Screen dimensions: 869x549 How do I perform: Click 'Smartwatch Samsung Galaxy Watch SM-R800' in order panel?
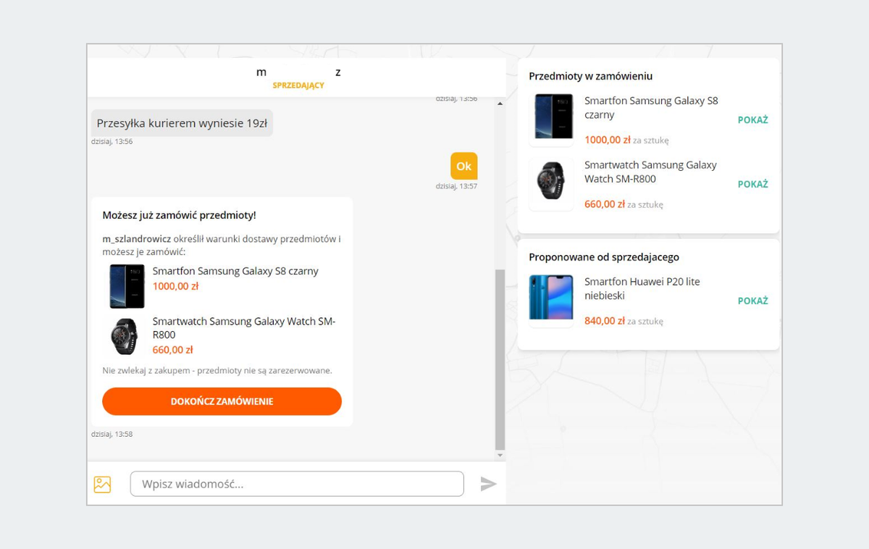[x=650, y=172]
